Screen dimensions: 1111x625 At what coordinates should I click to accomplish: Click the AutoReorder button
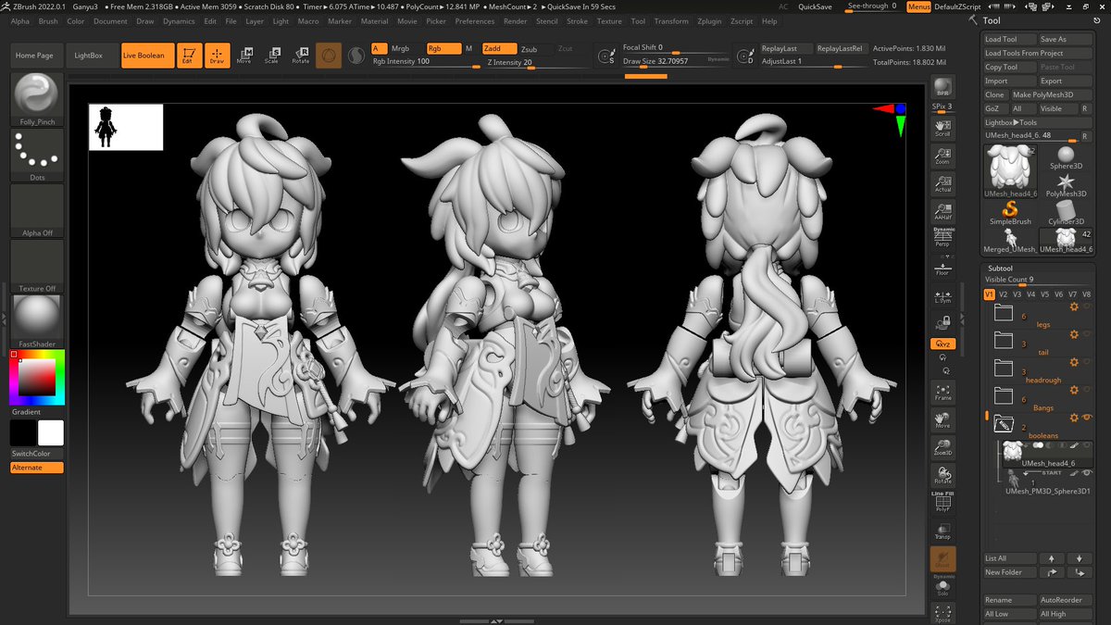click(1066, 600)
